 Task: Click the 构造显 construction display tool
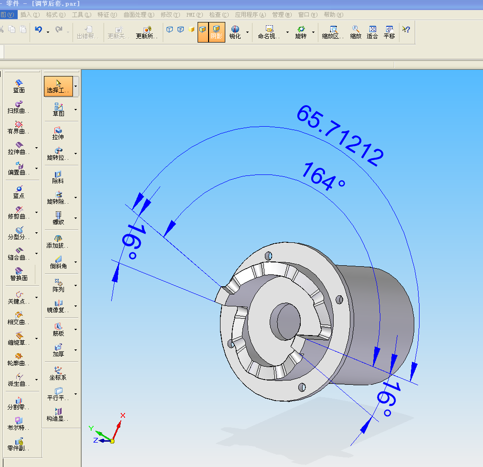point(58,415)
